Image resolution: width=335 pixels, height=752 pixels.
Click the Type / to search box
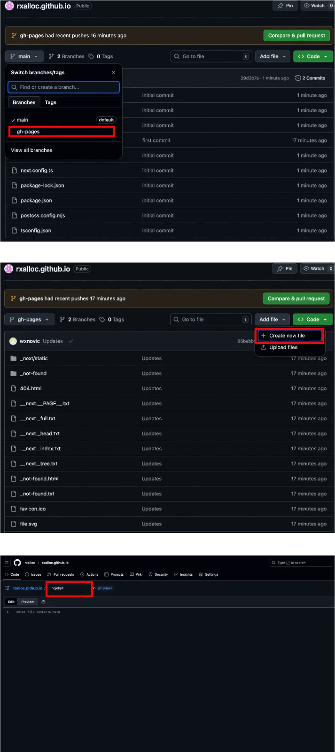301,563
